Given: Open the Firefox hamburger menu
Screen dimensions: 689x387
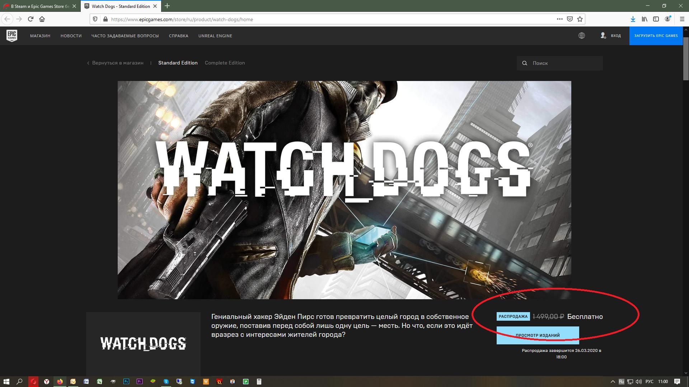Looking at the screenshot, I should pos(682,19).
